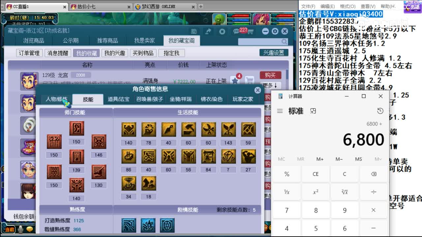Click calculator M+ memory button

(320, 159)
